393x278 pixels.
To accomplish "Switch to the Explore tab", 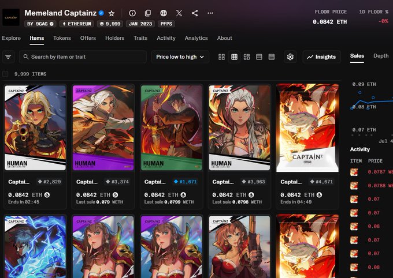I will point(12,38).
